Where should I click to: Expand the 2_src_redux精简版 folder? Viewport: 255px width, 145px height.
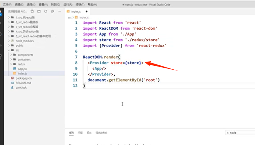point(9,22)
